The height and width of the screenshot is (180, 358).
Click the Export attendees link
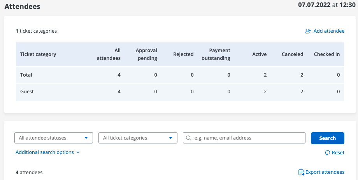[x=325, y=172]
